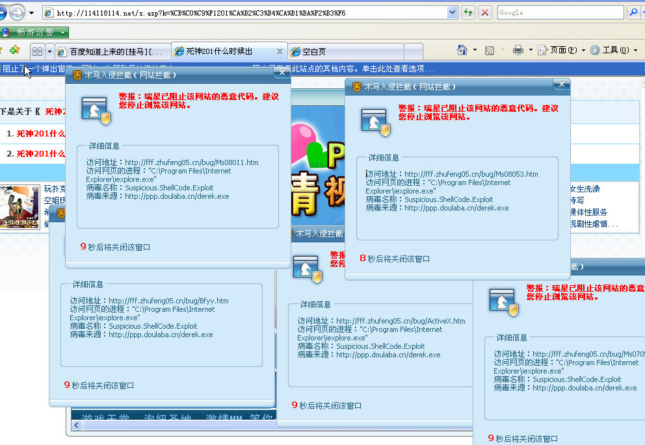Click chess-knight icon in Ms08011 alert
This screenshot has height=445, width=645.
[x=96, y=111]
